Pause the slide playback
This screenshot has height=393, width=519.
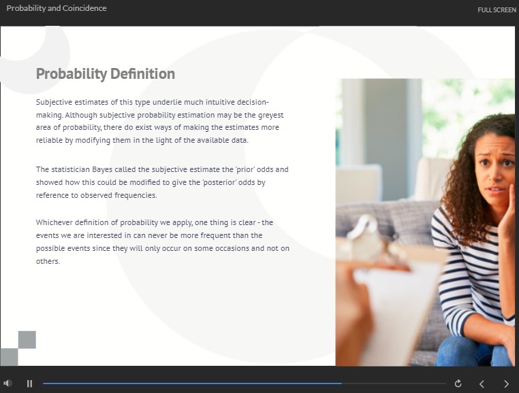tap(29, 383)
